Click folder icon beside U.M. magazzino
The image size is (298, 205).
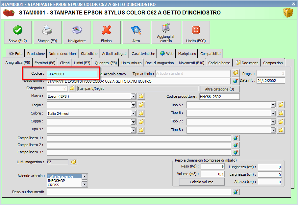click(73, 162)
